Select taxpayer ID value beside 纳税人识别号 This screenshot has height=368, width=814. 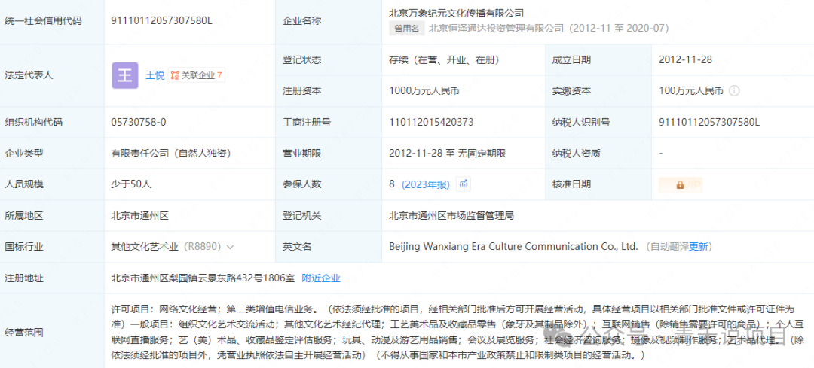click(709, 123)
